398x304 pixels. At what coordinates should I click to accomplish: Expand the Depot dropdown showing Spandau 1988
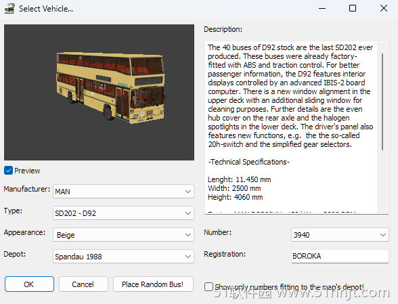tap(123, 257)
